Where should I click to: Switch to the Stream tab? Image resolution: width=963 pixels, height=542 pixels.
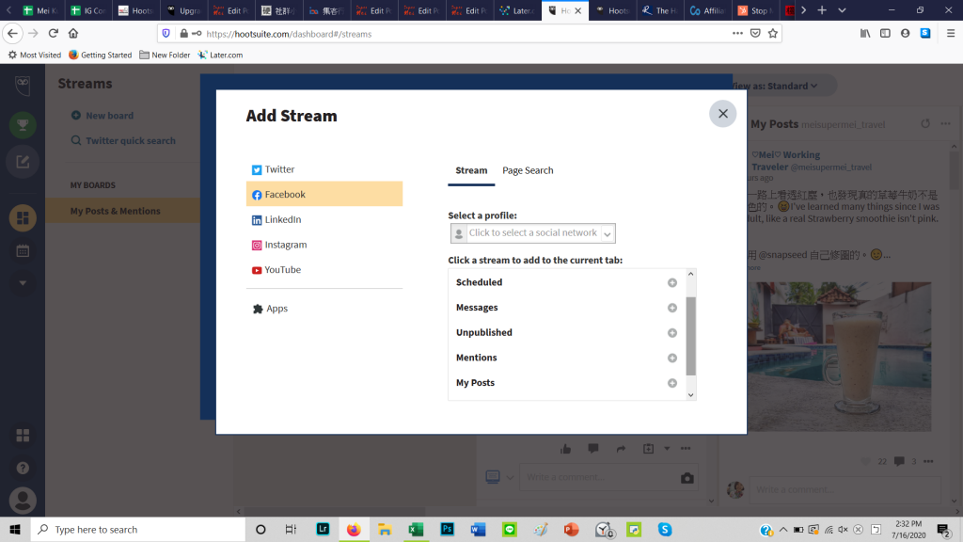(471, 170)
